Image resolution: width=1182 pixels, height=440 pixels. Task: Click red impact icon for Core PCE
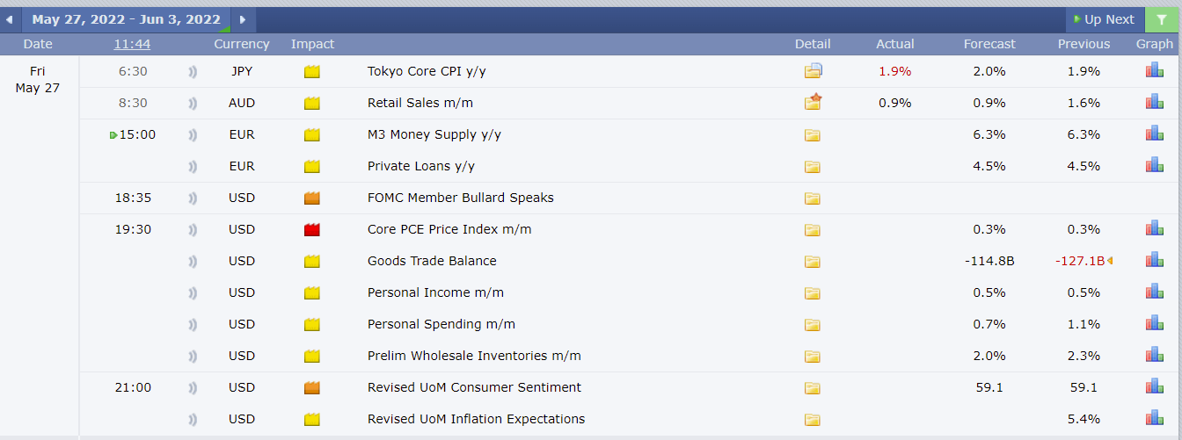[311, 230]
